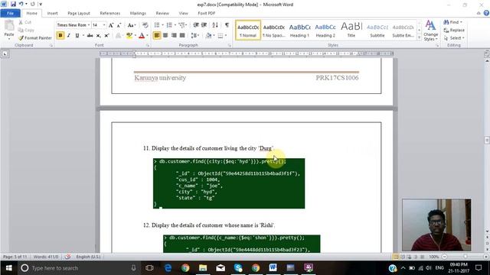Switch to the Mailings tab
Viewport: 490px width, 275px height.
click(138, 13)
